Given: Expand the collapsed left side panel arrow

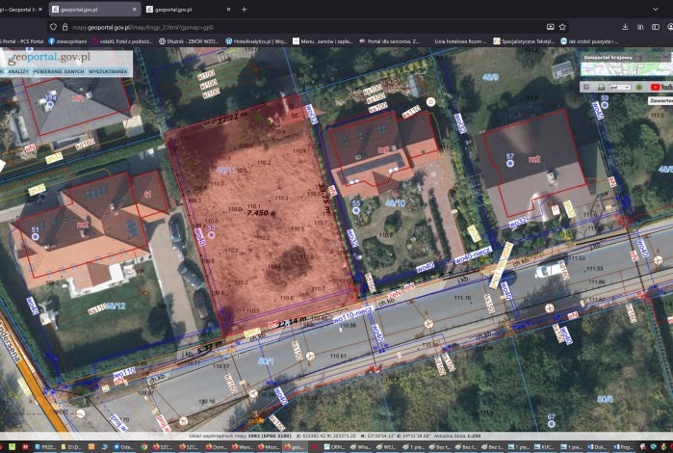Looking at the screenshot, I should coord(3,166).
